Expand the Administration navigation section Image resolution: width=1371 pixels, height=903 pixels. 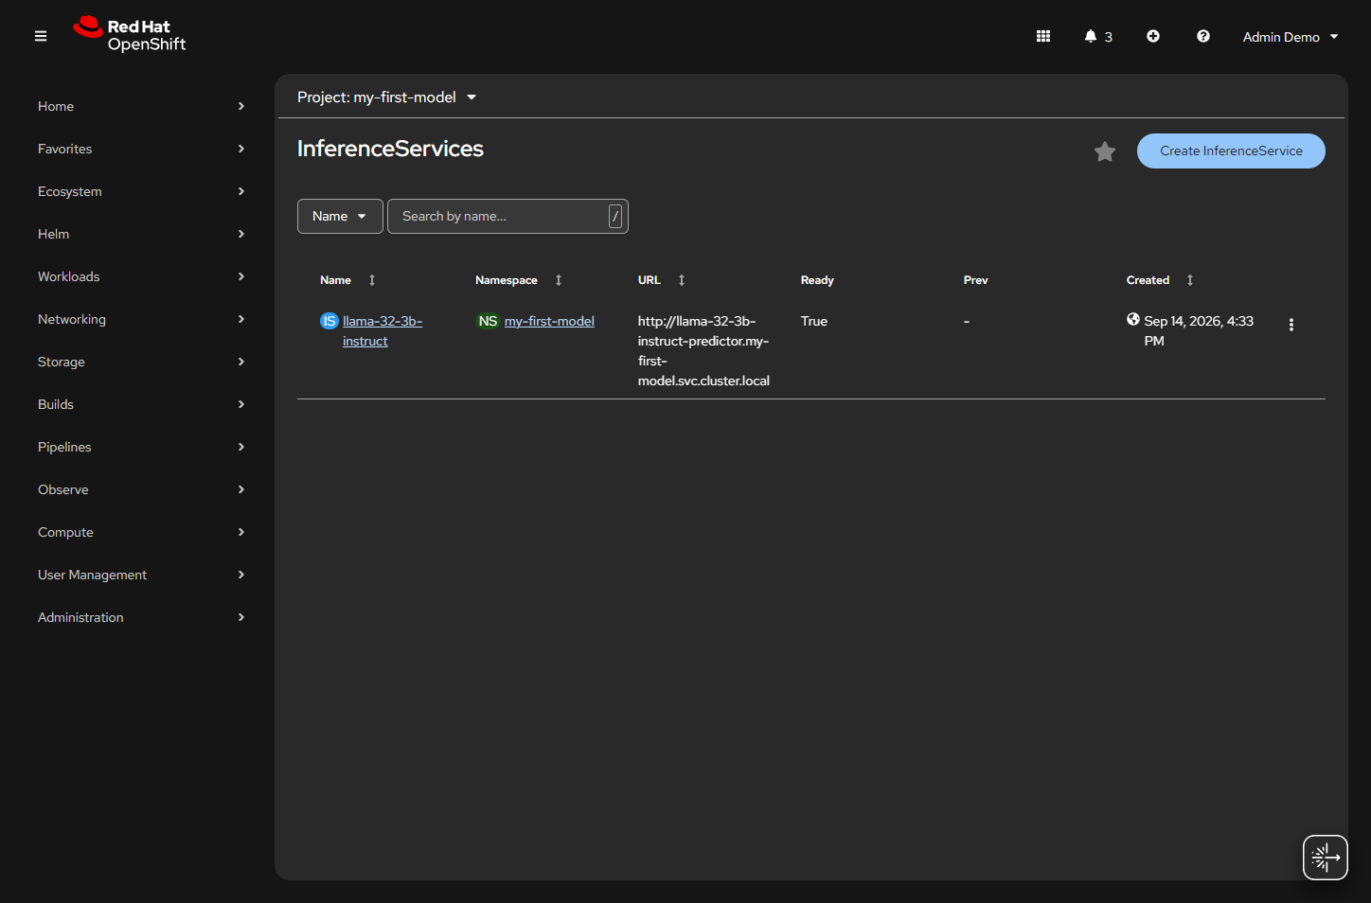pyautogui.click(x=141, y=617)
